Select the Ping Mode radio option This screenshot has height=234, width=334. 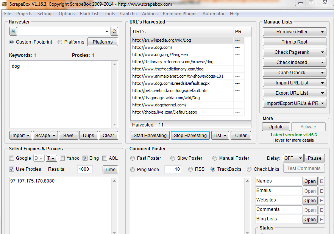133,170
